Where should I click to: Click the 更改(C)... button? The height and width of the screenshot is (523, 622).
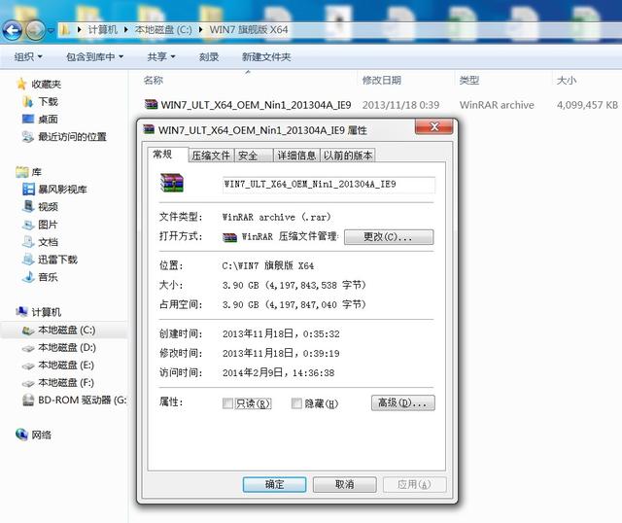tap(389, 237)
